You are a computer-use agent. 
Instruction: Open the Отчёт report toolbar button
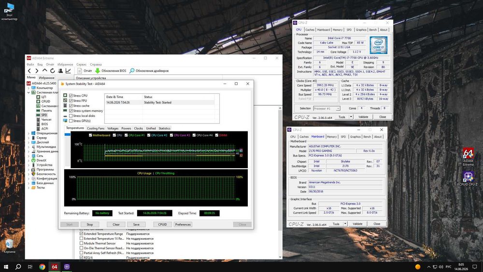point(85,71)
